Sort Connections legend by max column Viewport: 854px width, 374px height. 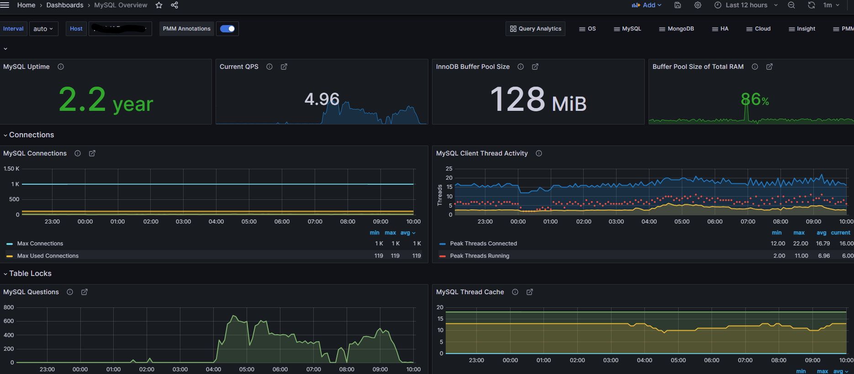pos(390,233)
